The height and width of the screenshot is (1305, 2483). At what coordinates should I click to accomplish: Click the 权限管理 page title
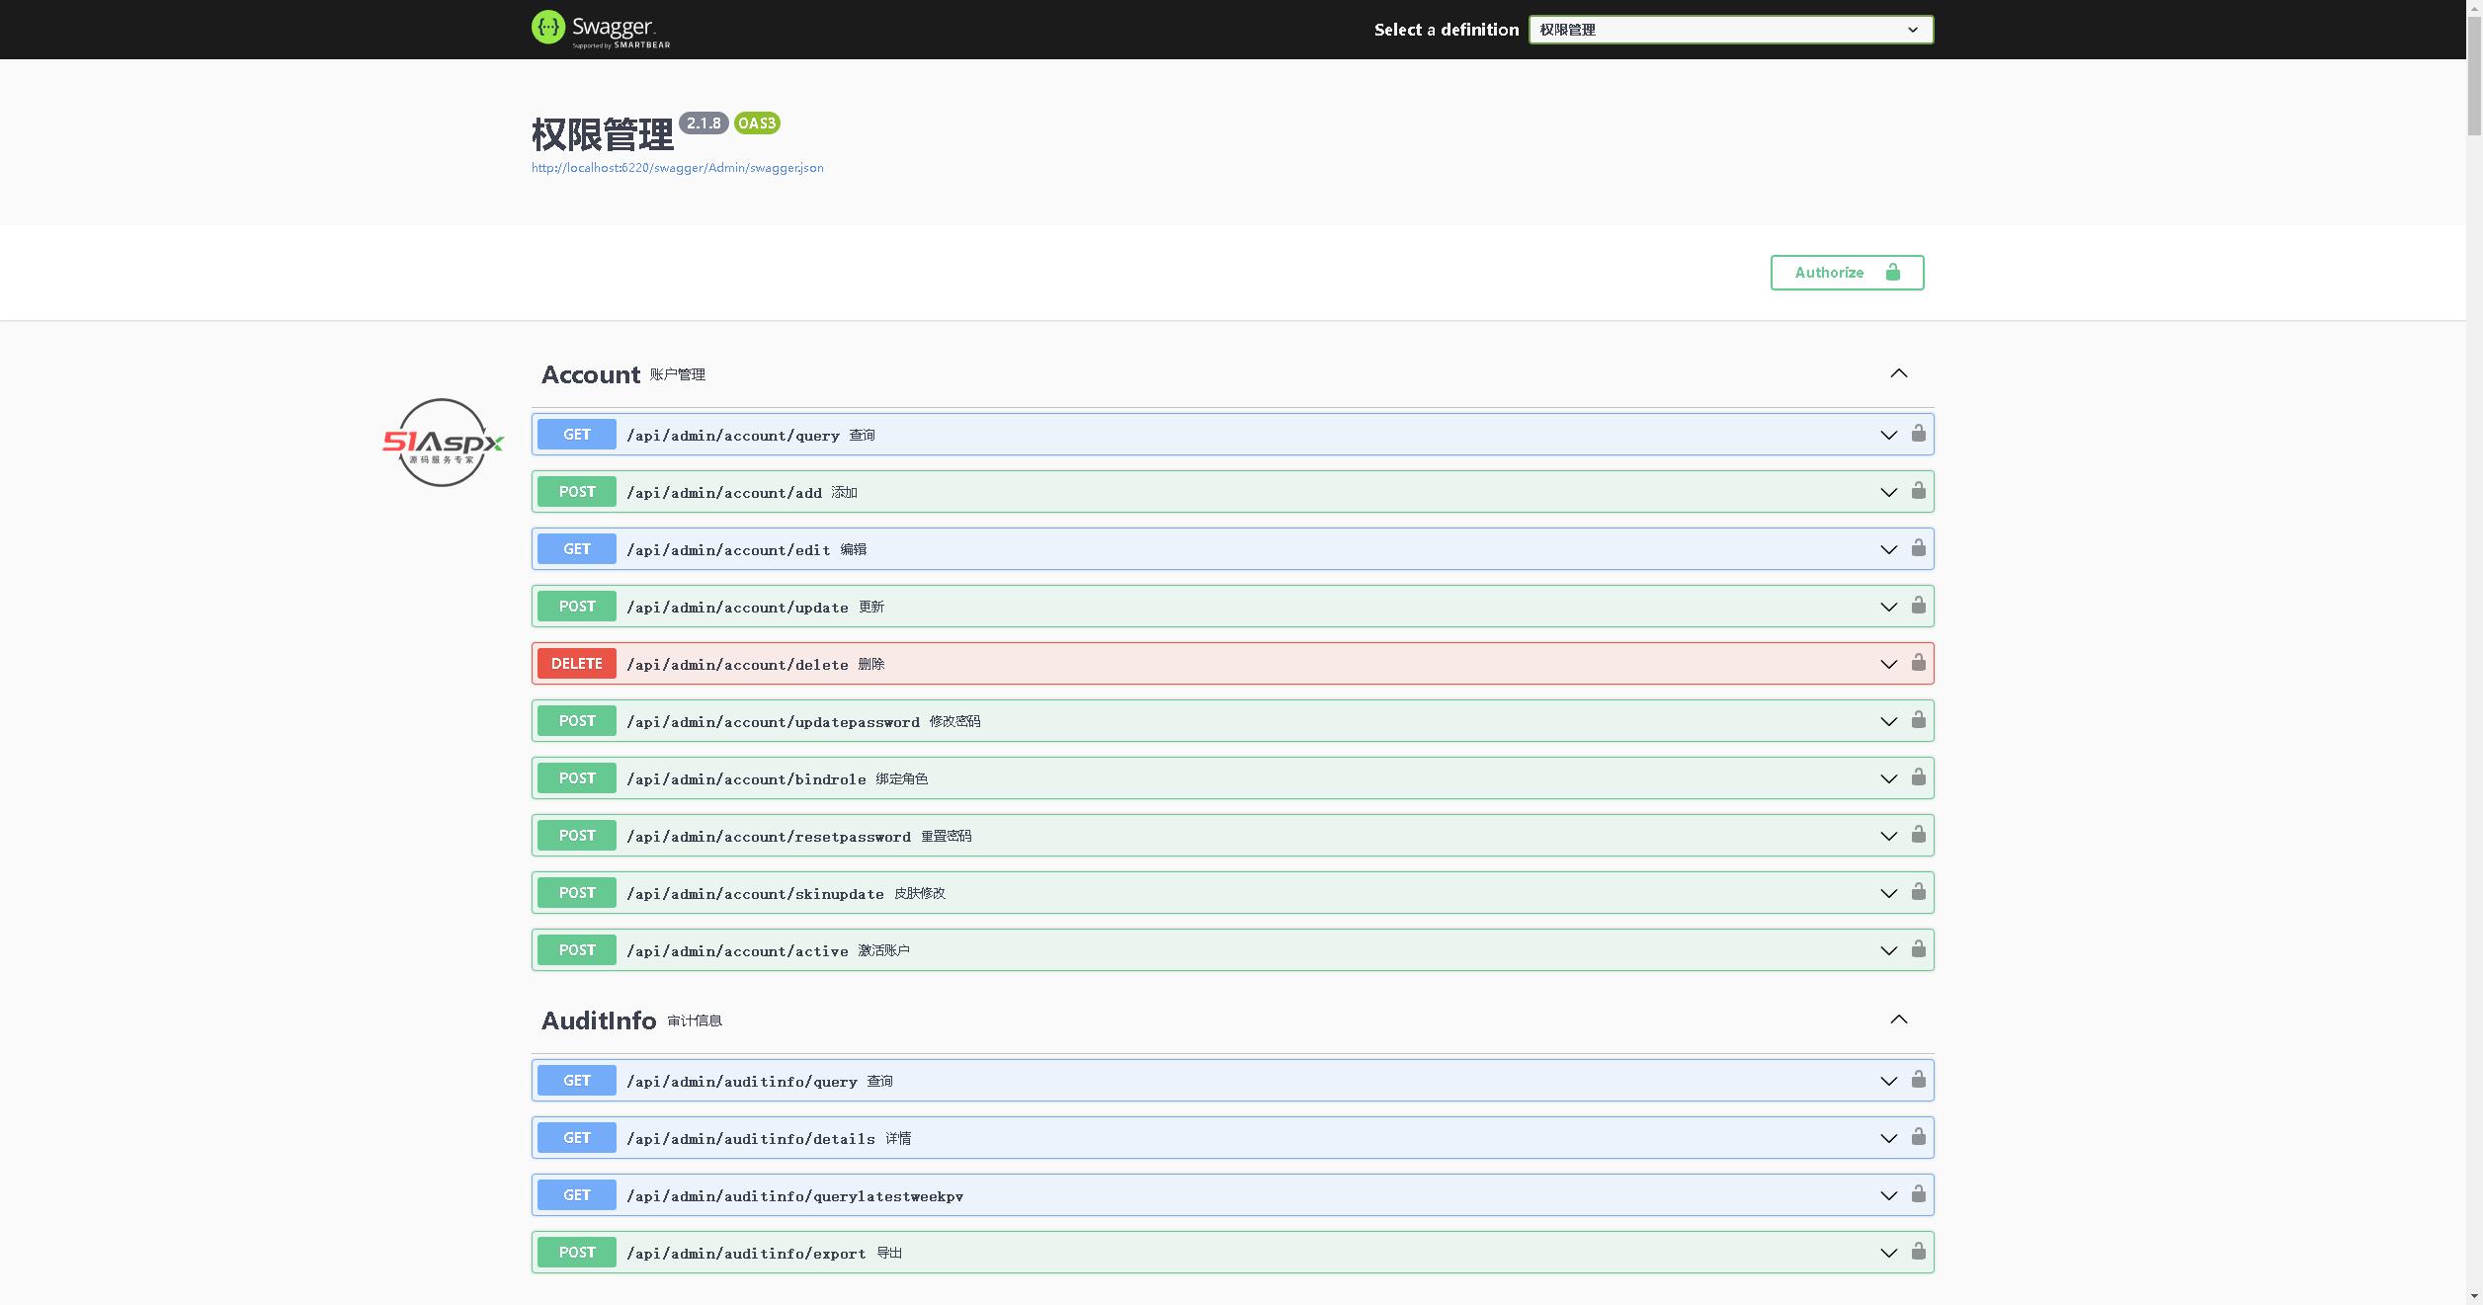(x=603, y=135)
